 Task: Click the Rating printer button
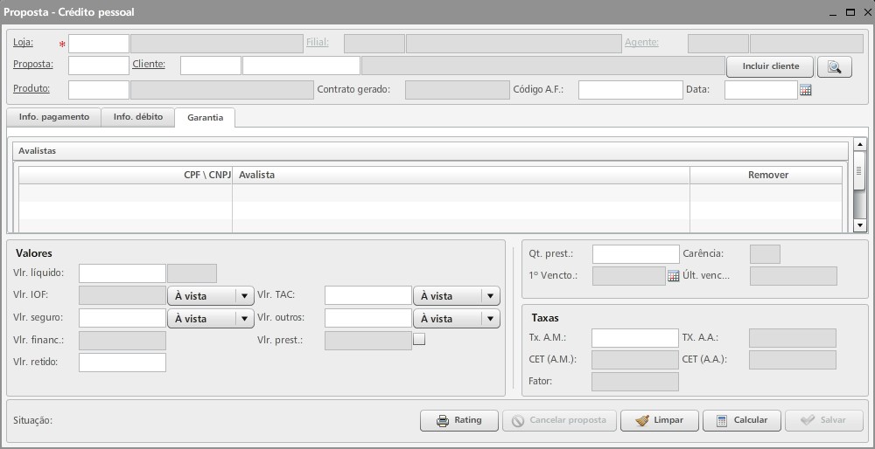(x=458, y=420)
